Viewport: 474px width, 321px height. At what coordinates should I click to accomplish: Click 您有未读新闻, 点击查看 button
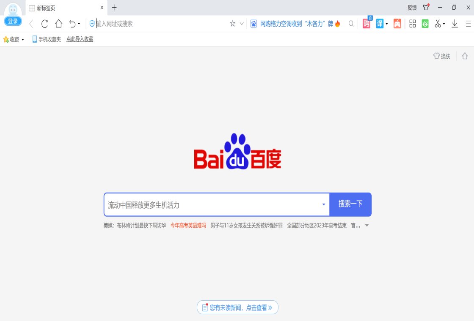tap(237, 307)
